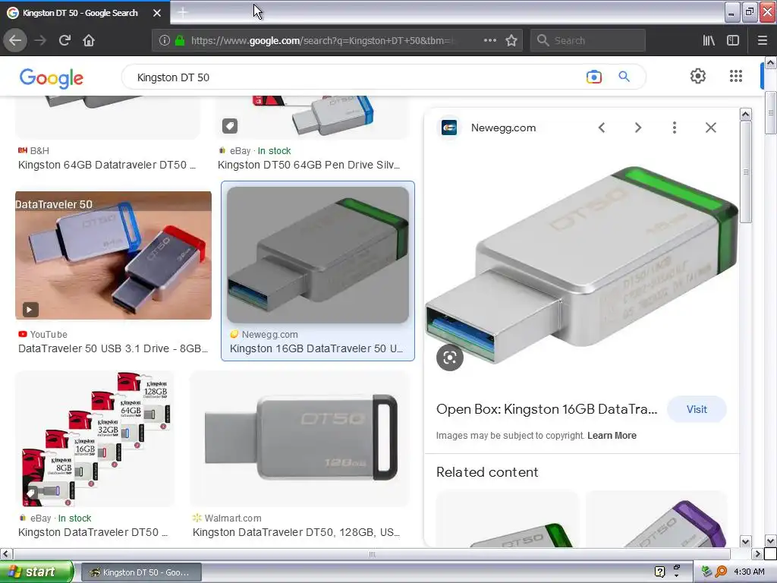Open the Kingston 16GB DataTraveler 50 U... link
777x583 pixels.
pyautogui.click(x=316, y=348)
